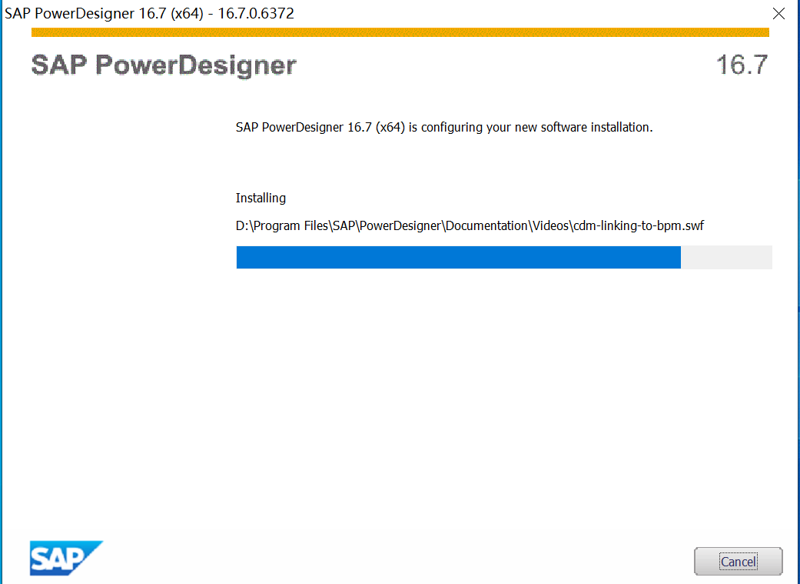
Task: Close the installer window
Action: (x=778, y=13)
